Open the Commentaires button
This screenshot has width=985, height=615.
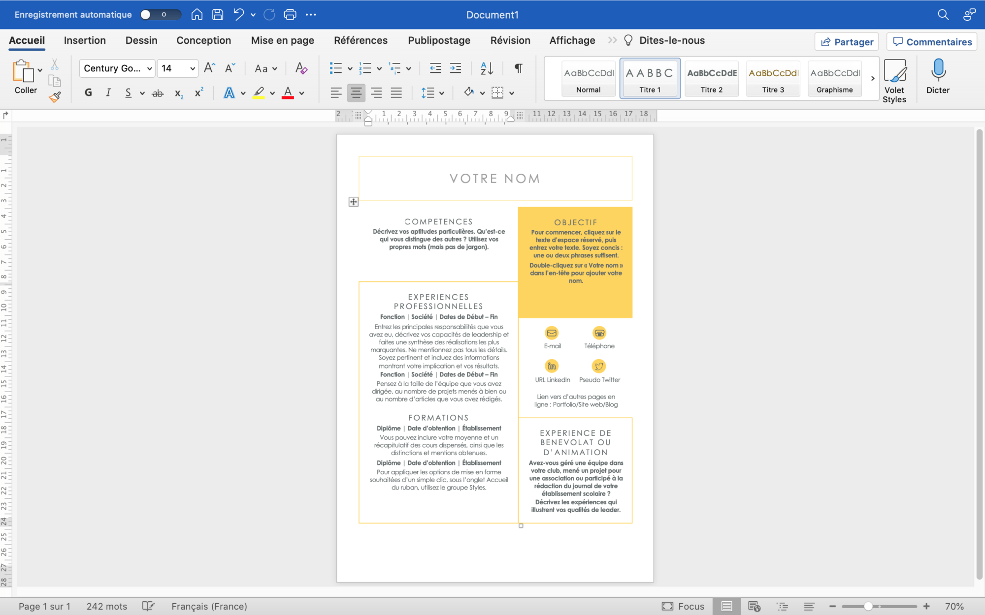click(x=933, y=42)
